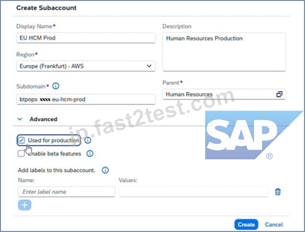The height and width of the screenshot is (232, 305).
Task: Click the Subdomain info icon
Action: [56, 86]
